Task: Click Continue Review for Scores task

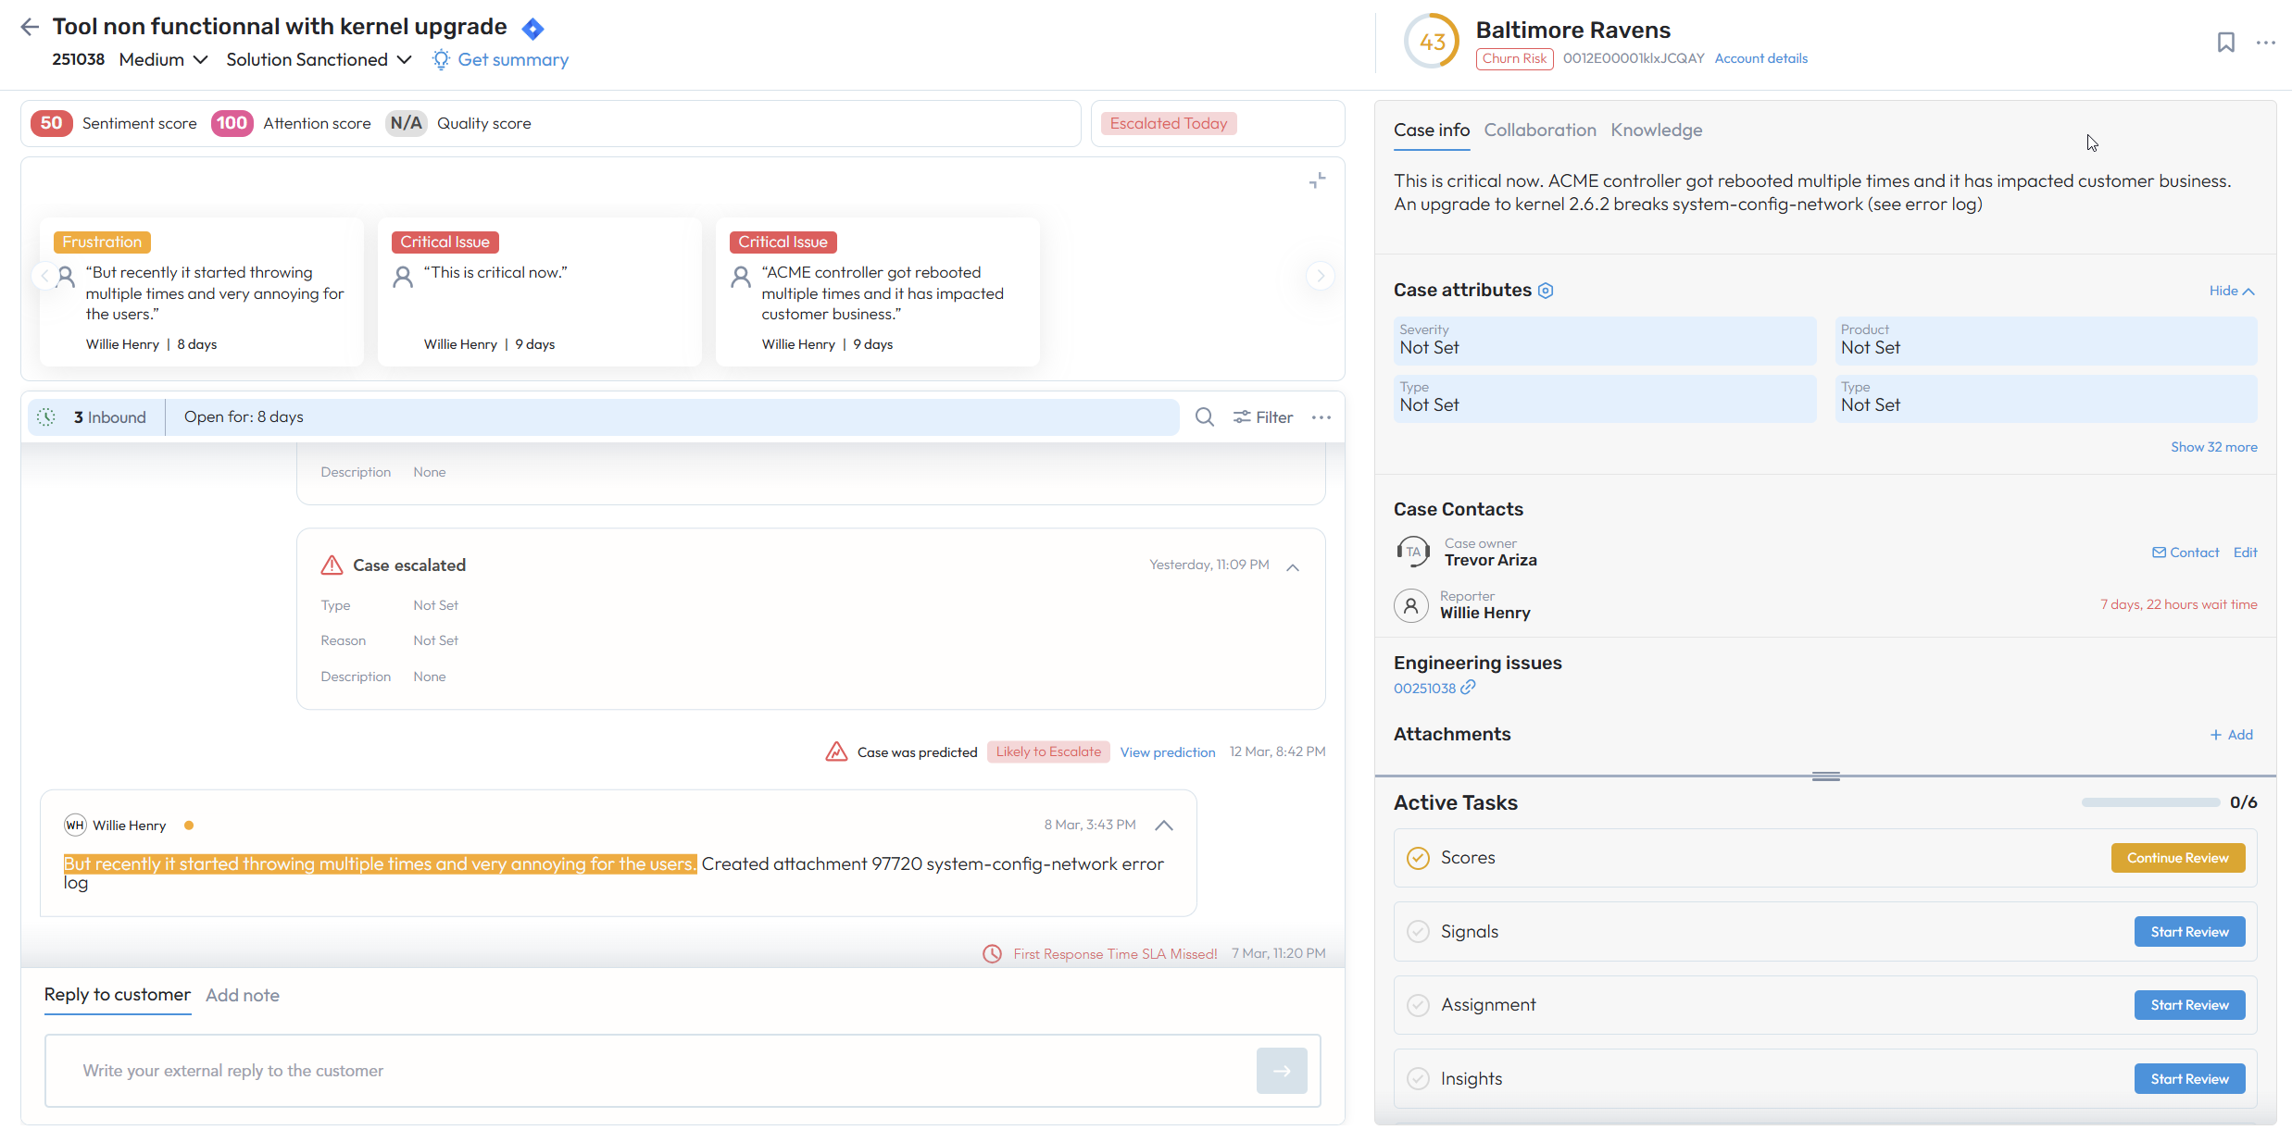Action: pyautogui.click(x=2177, y=858)
